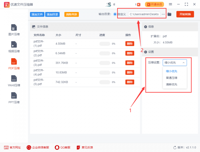Delete the pdf文件-(3).pdf row

130,63
